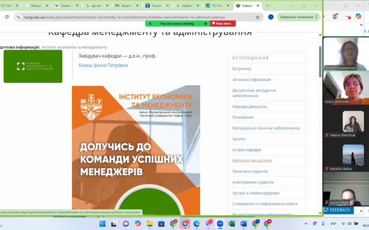Viewport: 369px width, 230px height.
Task: Open the new tab plus button
Action: tap(268, 6)
